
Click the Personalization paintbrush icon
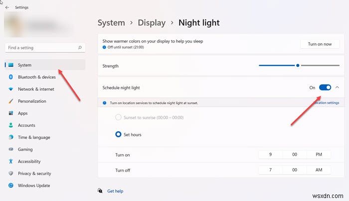click(x=10, y=101)
